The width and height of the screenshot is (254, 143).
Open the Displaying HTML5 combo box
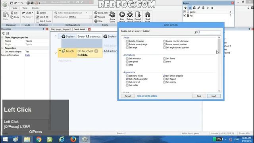(x=80, y=17)
